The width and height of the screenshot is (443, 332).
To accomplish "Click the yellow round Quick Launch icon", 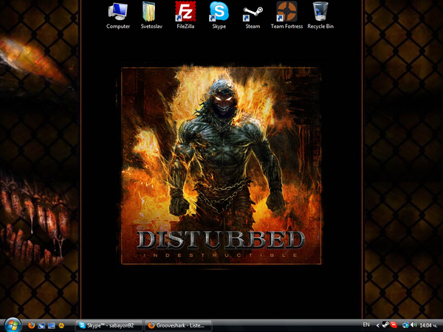I will coord(61,326).
